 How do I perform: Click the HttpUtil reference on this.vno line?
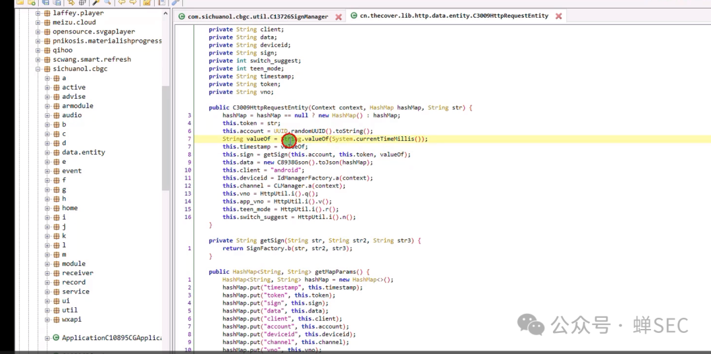[273, 193]
